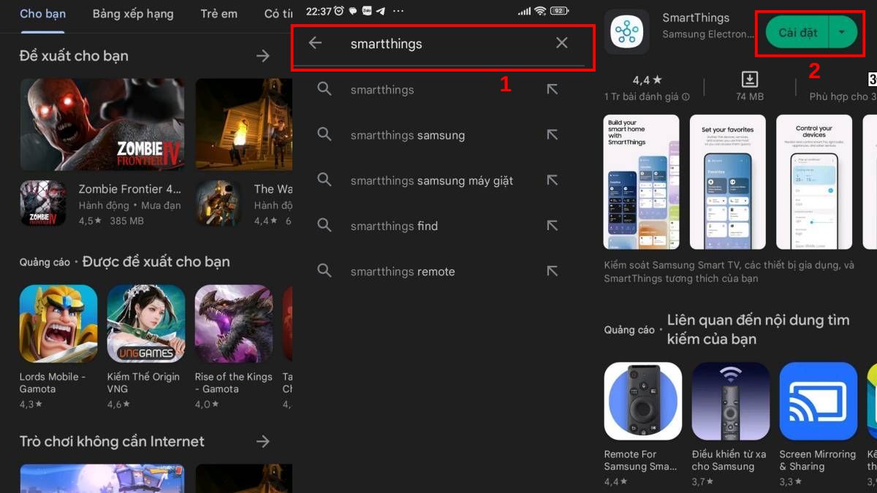Tap the Zombie Frontier 4 small app icon
This screenshot has width=877, height=493.
tap(44, 204)
